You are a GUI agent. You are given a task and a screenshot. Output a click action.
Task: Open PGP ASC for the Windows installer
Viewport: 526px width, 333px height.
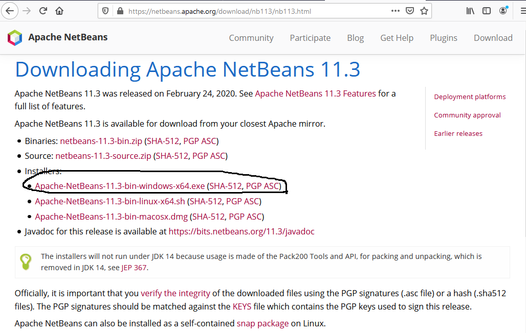(262, 186)
